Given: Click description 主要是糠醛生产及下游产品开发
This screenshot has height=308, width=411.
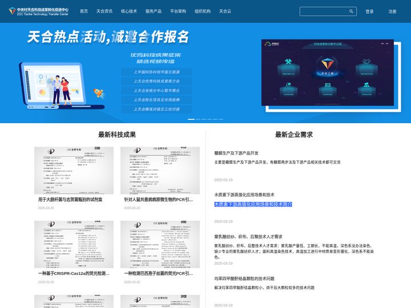Looking at the screenshot, I should coord(277,163).
